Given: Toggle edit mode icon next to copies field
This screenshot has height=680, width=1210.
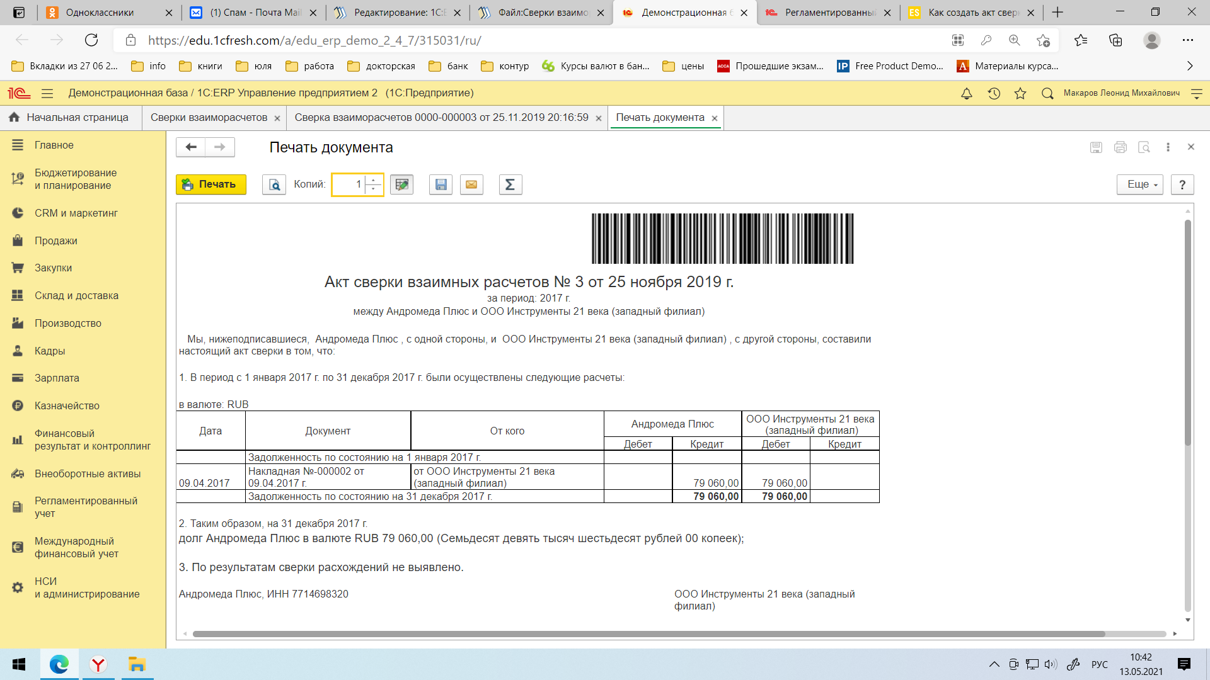Looking at the screenshot, I should [x=401, y=184].
